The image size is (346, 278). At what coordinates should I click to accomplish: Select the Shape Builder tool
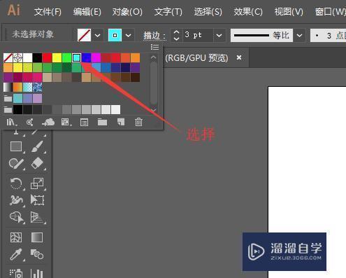[x=17, y=217]
